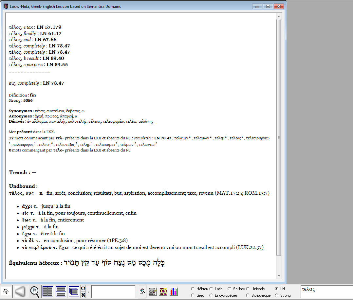
Task: Click the LUK.22:37 verse reference
Action: (250, 248)
